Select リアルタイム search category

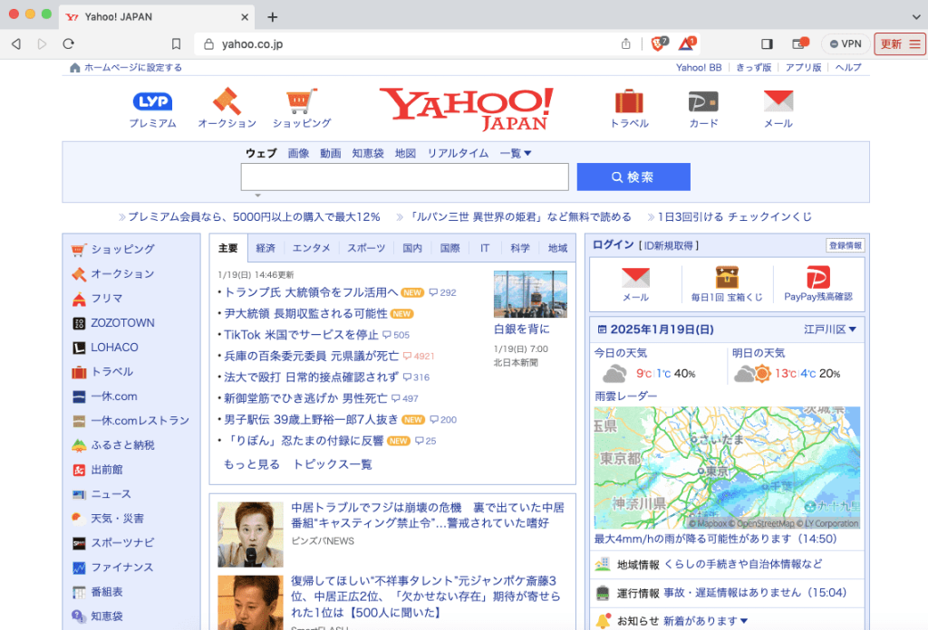[458, 153]
